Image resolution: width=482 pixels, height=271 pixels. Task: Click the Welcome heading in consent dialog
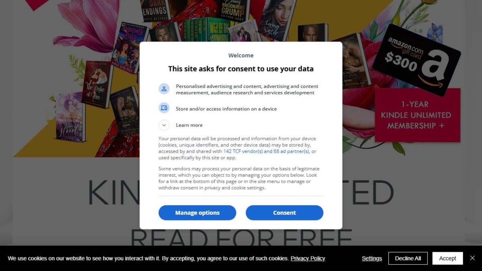(x=241, y=55)
